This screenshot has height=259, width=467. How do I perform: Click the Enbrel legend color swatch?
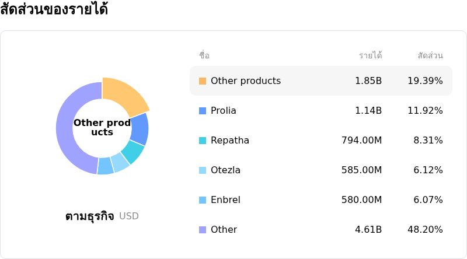tap(203, 200)
